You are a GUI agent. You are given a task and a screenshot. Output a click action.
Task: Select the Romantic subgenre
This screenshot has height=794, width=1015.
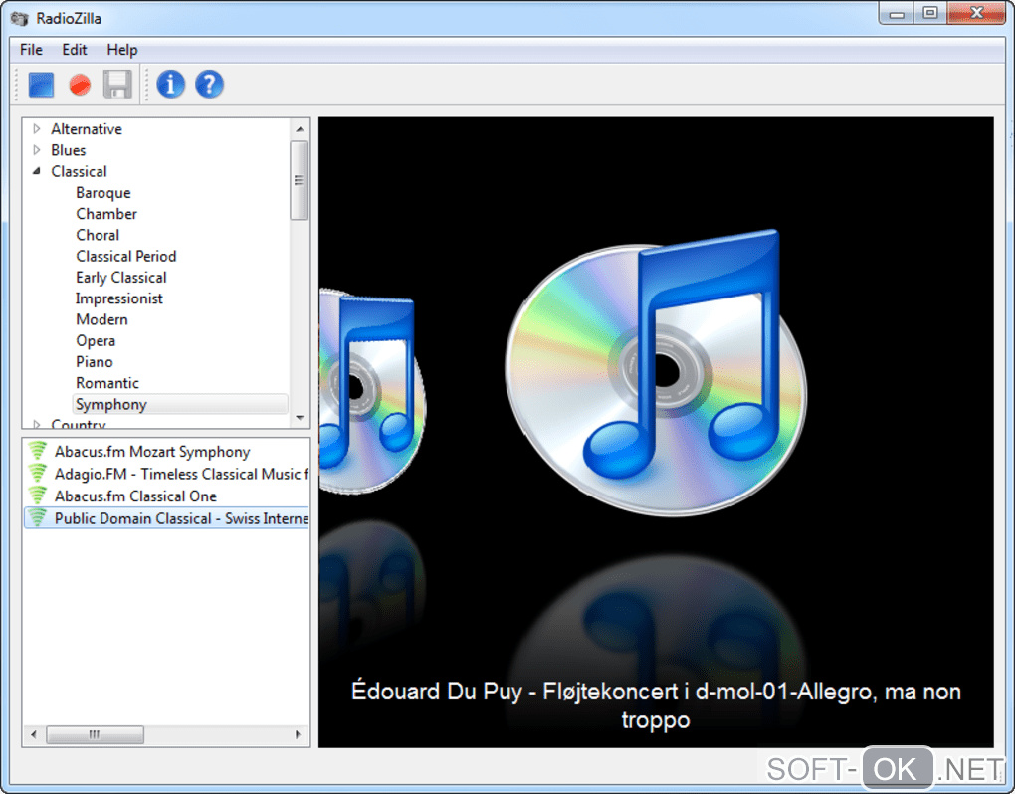coord(107,383)
